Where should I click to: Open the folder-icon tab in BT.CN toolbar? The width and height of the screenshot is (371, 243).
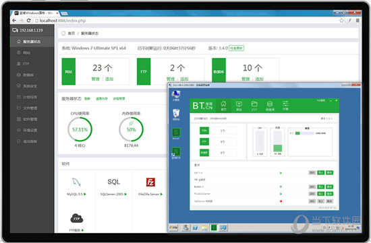tap(254, 105)
